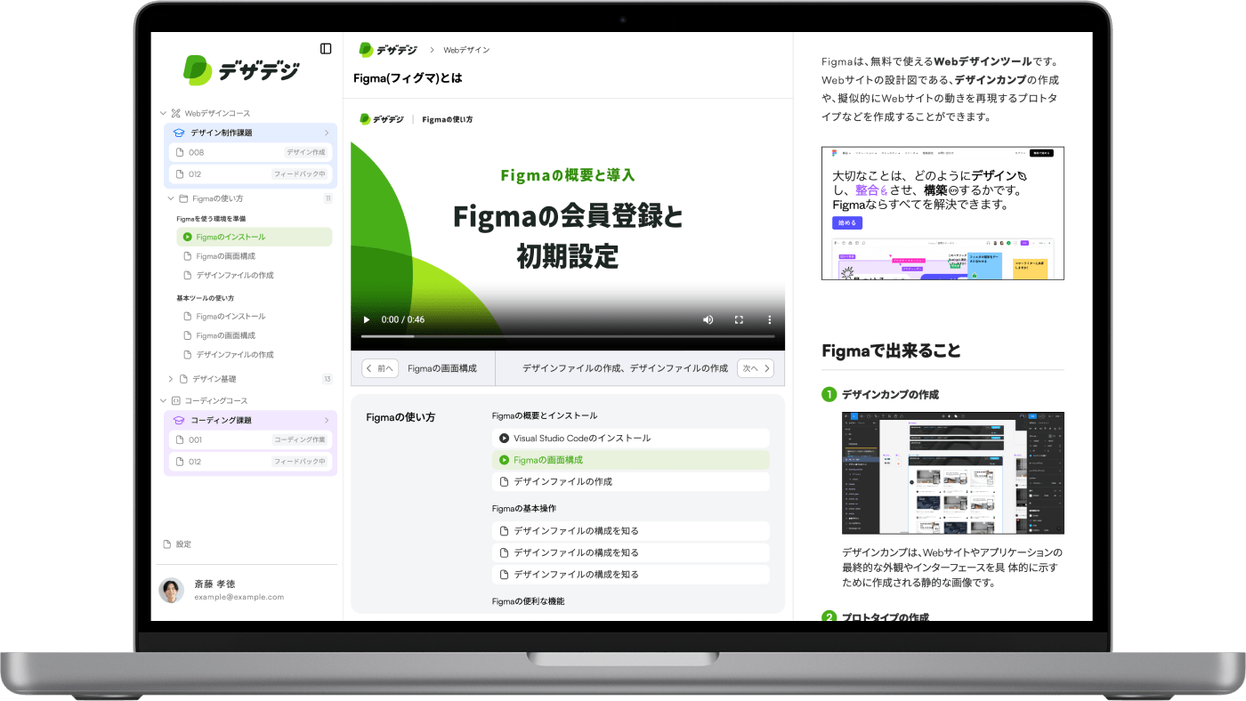Click the design comp screenshot image
Image resolution: width=1246 pixels, height=701 pixels.
pos(953,473)
